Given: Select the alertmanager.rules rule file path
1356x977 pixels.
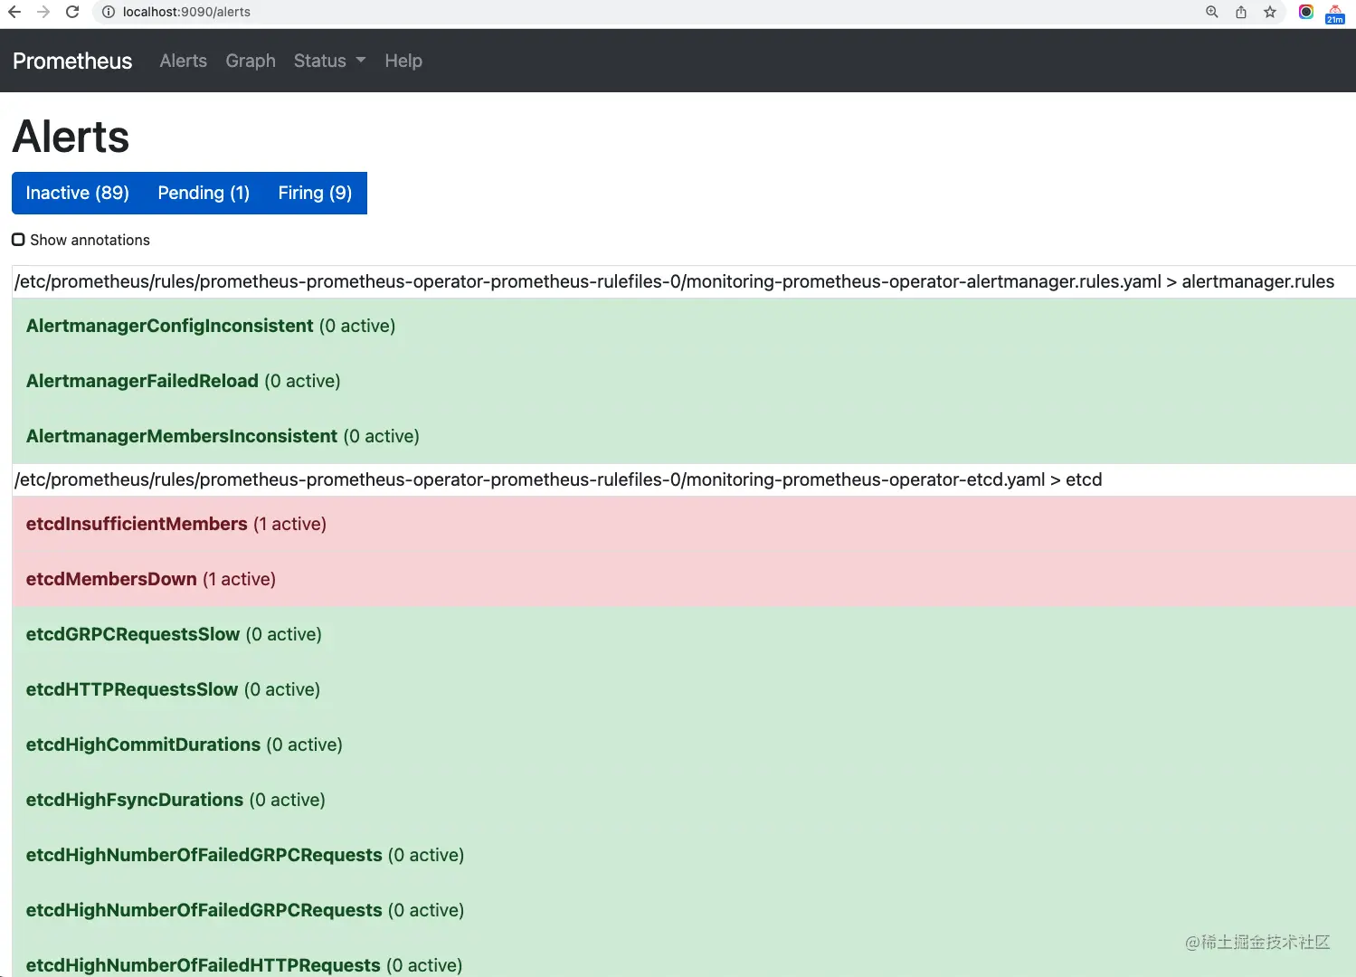Looking at the screenshot, I should point(674,281).
